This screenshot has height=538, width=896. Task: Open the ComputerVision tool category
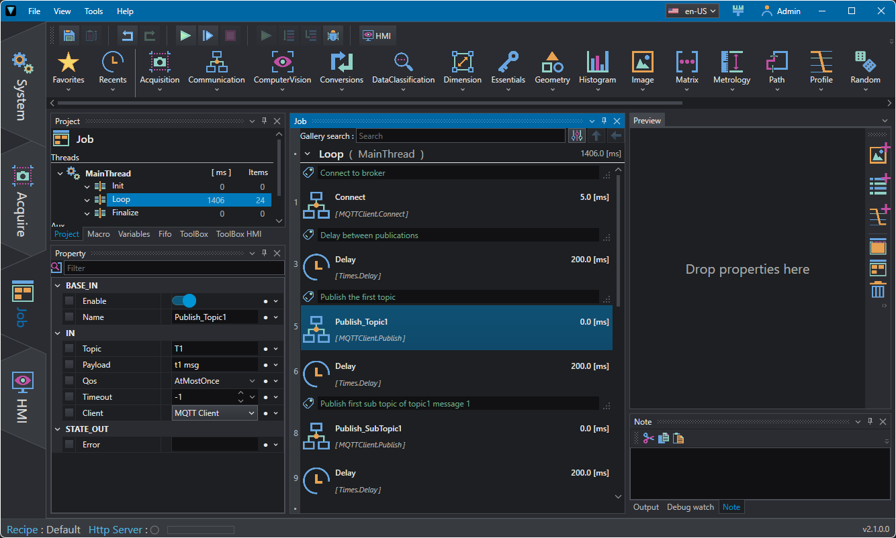(282, 68)
